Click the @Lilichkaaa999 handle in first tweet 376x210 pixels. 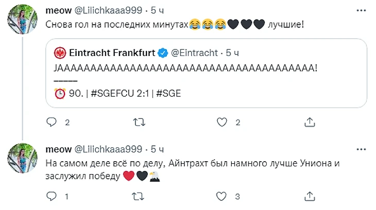109,10
